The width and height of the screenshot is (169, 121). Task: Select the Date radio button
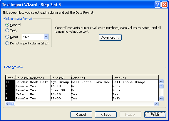tap(7, 37)
